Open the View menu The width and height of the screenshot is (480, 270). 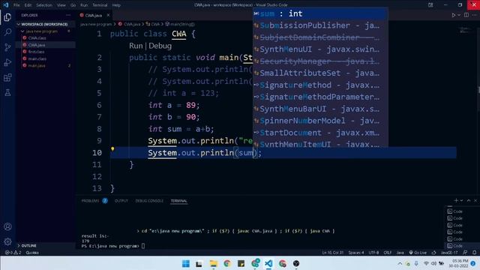[61, 5]
